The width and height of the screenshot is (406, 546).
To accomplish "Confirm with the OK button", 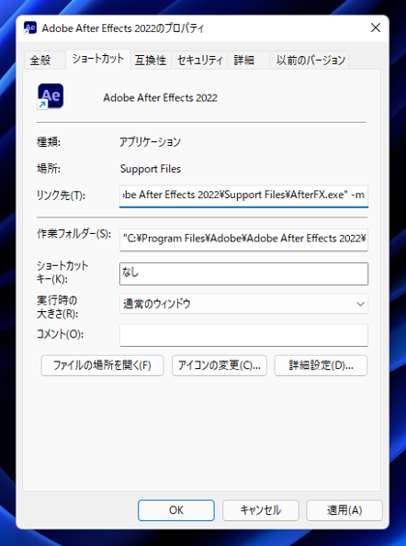I will [x=176, y=510].
